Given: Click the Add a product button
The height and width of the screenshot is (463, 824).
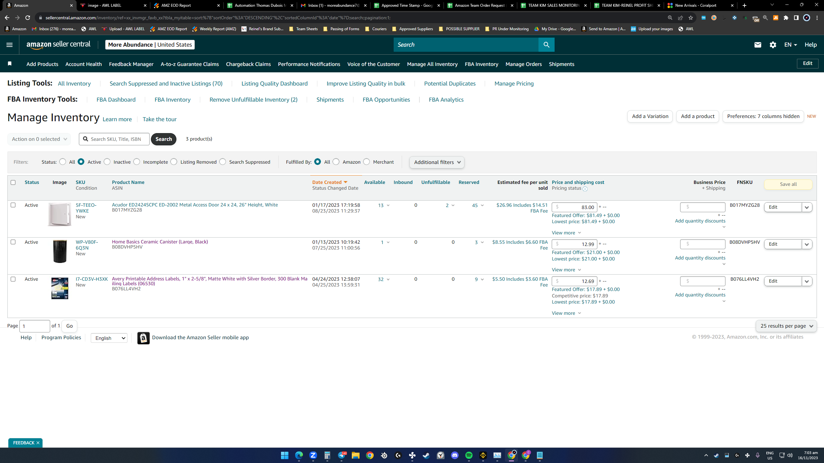Looking at the screenshot, I should (698, 116).
